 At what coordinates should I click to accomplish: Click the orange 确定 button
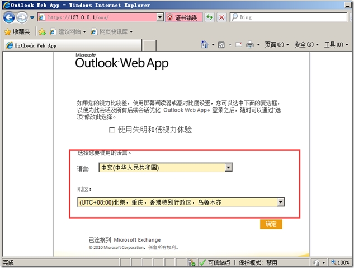click(271, 224)
